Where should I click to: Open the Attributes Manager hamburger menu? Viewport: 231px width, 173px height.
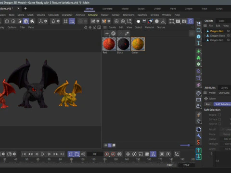point(205,93)
